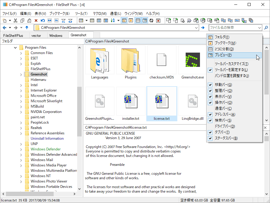The height and width of the screenshot is (203, 270).
Task: Select the installer.txt file
Action: pos(131,104)
